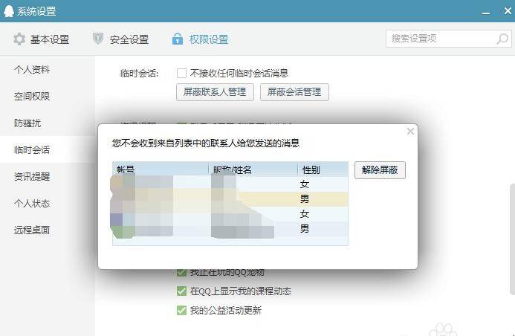Image resolution: width=515 pixels, height=336 pixels.
Task: Click the magnifier icon in search box
Action: coord(502,39)
